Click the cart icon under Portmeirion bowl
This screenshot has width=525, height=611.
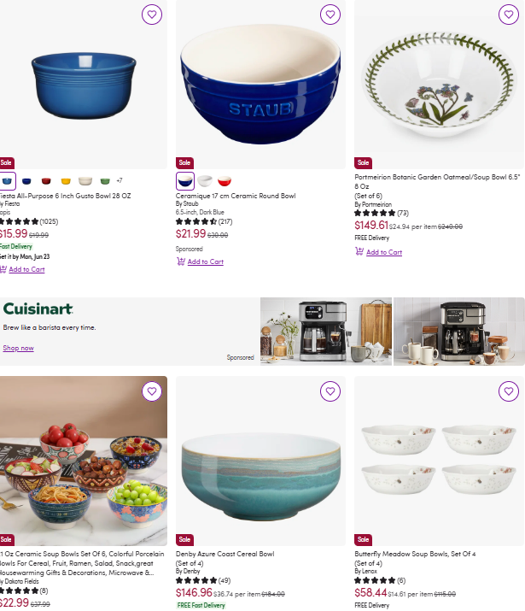click(359, 252)
